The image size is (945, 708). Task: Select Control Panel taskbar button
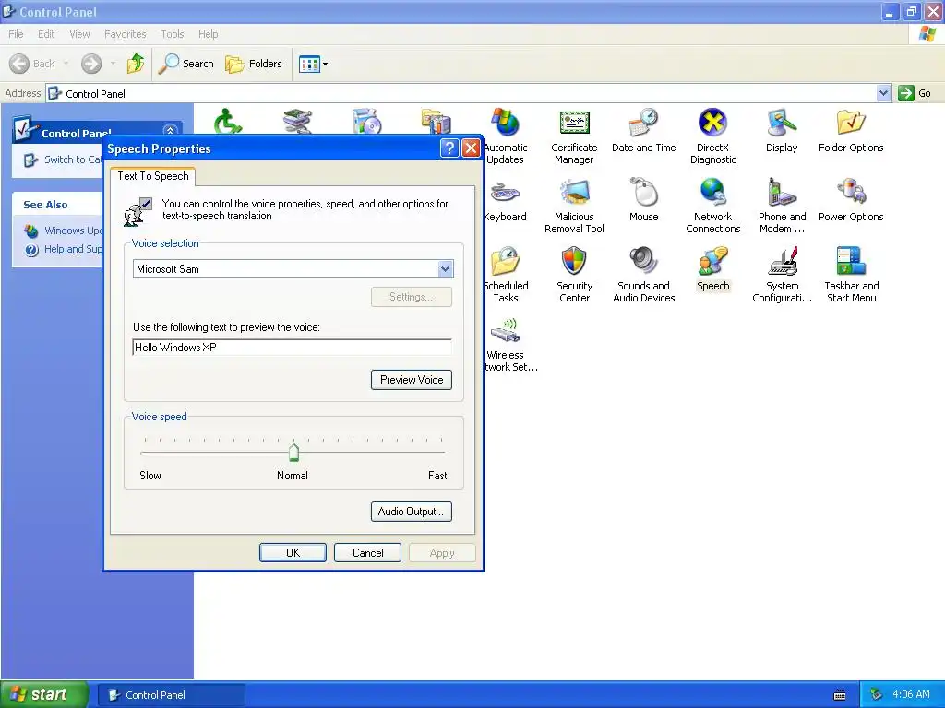[171, 695]
